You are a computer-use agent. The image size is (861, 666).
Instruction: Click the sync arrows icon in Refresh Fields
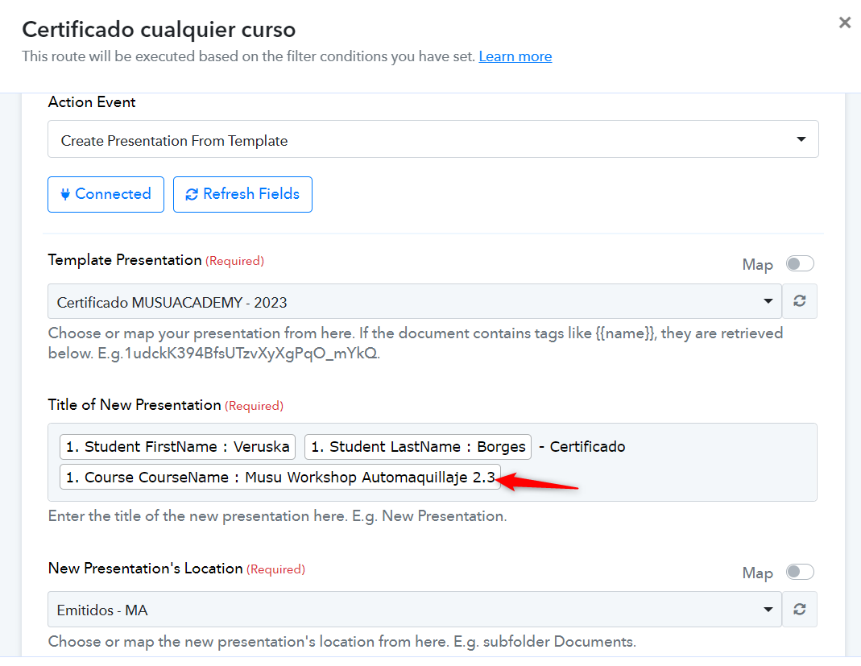pos(191,194)
